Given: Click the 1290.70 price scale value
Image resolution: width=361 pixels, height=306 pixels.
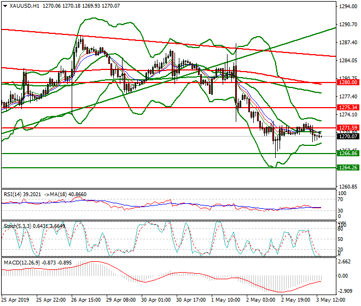Looking at the screenshot, I should coord(348,25).
